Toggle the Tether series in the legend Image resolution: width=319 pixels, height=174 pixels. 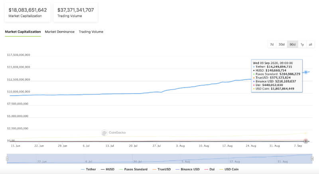coord(88,169)
